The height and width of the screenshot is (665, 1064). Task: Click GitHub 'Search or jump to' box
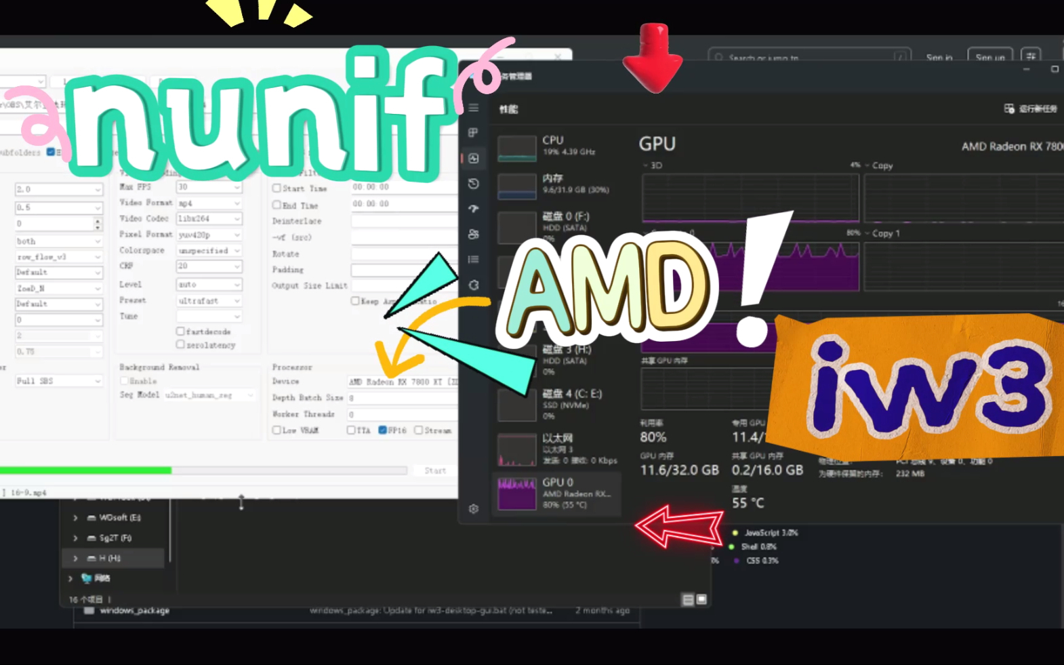point(809,58)
